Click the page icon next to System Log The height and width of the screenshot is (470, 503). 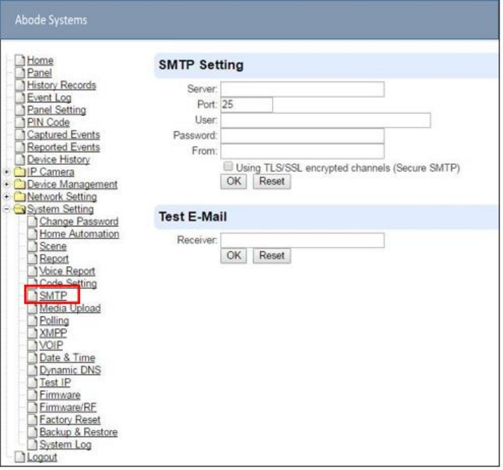click(32, 444)
